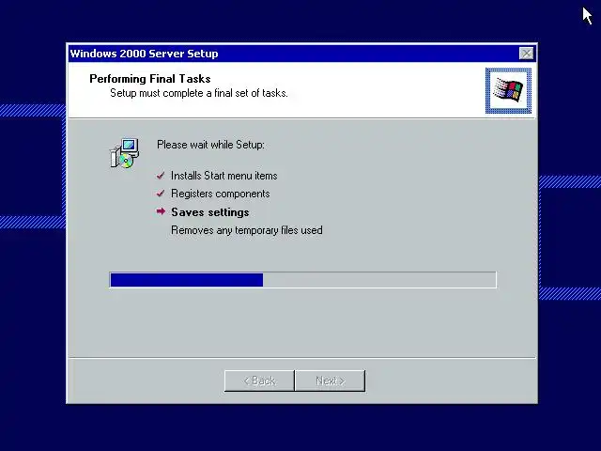Viewport: 601px width, 451px height.
Task: Click 'Installs Start menu items' text
Action: 224,176
